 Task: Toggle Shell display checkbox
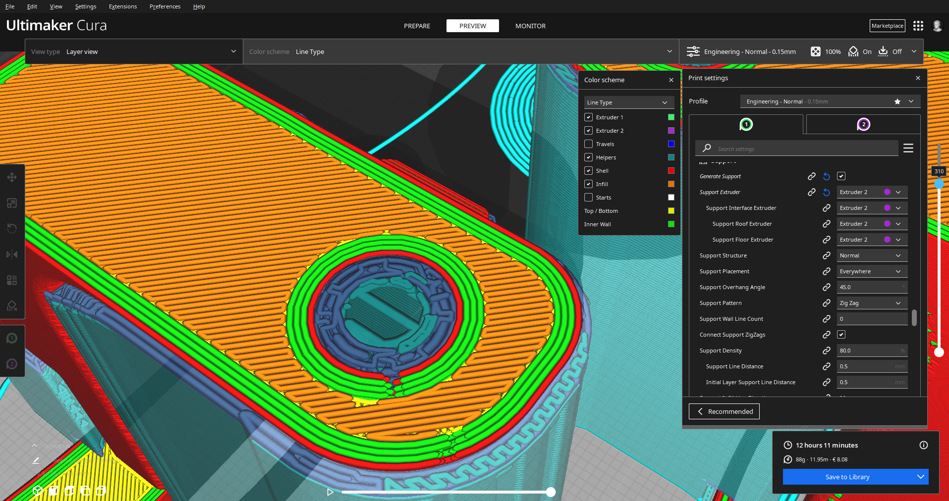pos(589,171)
